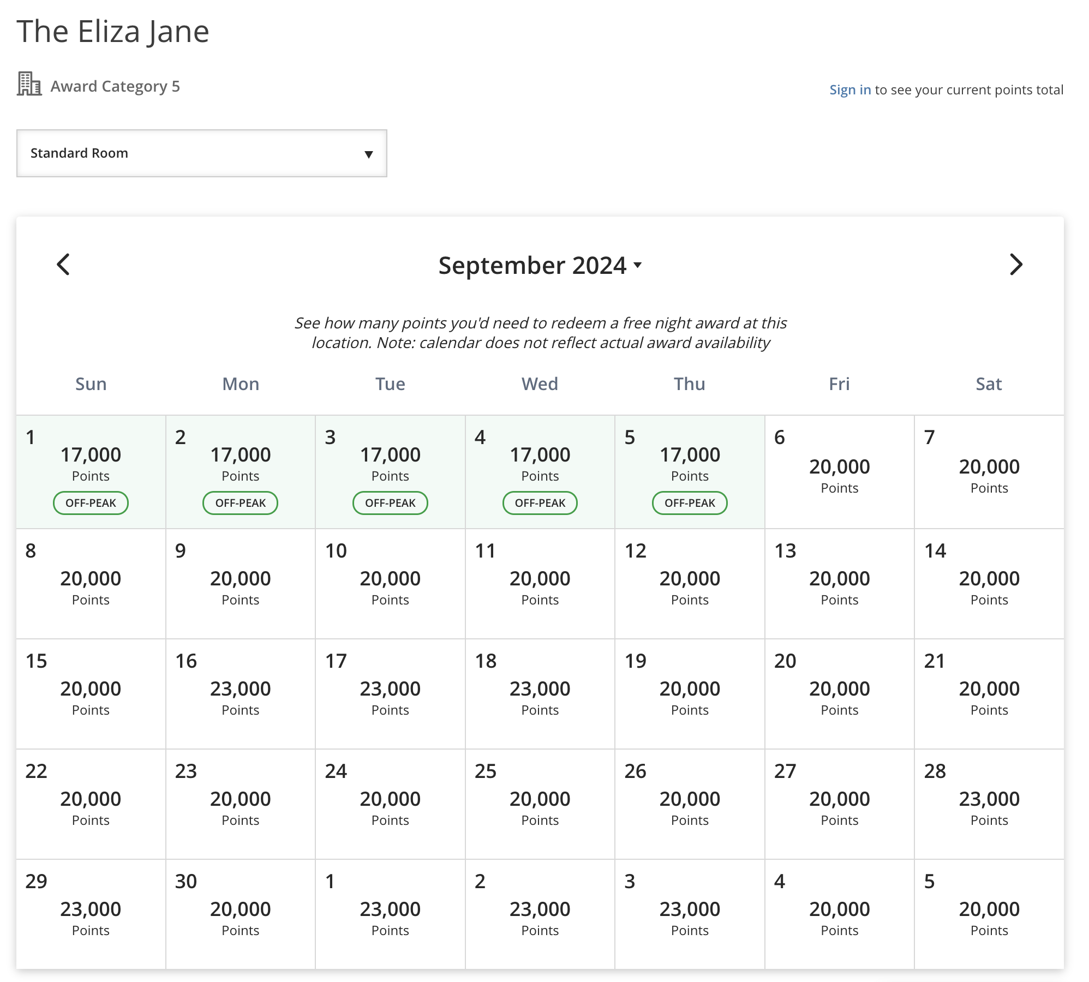Image resolution: width=1089 pixels, height=982 pixels.
Task: Select October 1 cell under Tue
Action: [391, 914]
